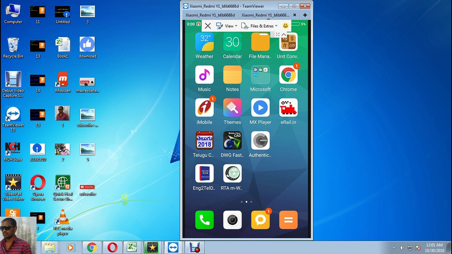Viewport: 452px width, 254px height.
Task: Close the TeamViewer session toolbar with X
Action: pyautogui.click(x=208, y=26)
